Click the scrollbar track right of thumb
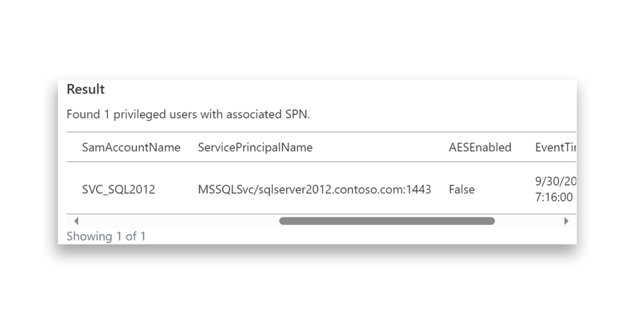Screen dimensions: 635x324 (x=529, y=221)
